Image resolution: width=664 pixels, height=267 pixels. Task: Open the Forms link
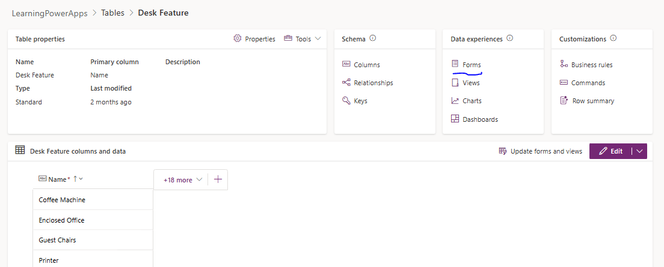coord(472,65)
